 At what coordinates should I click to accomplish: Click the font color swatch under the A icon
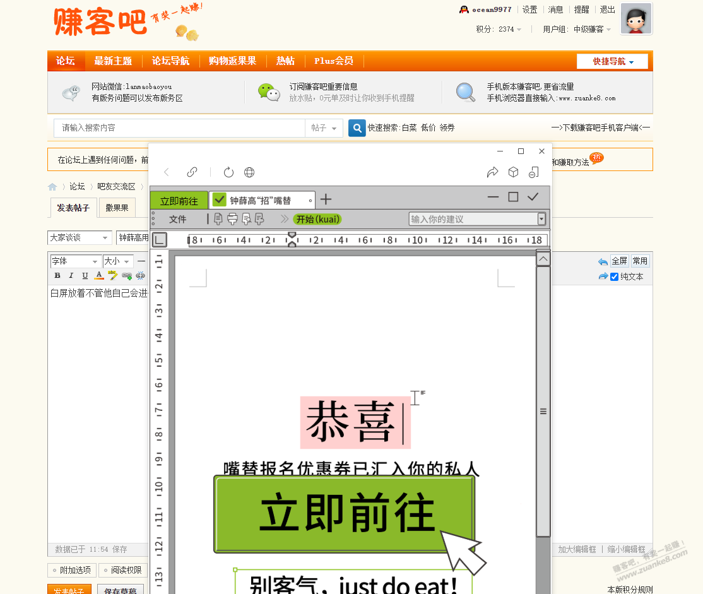[99, 278]
